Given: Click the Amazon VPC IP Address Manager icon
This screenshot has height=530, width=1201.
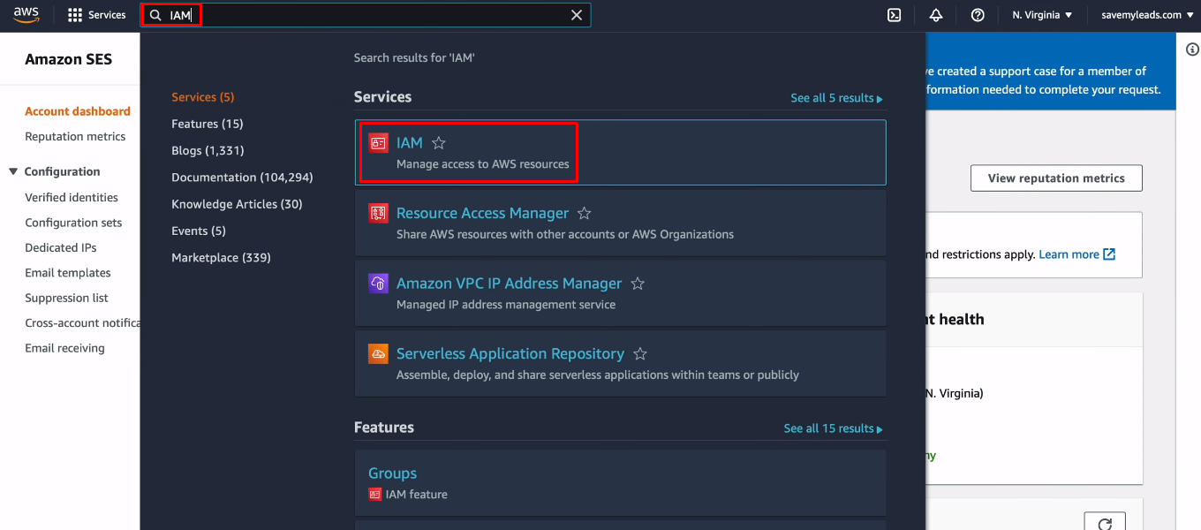Looking at the screenshot, I should tap(378, 284).
